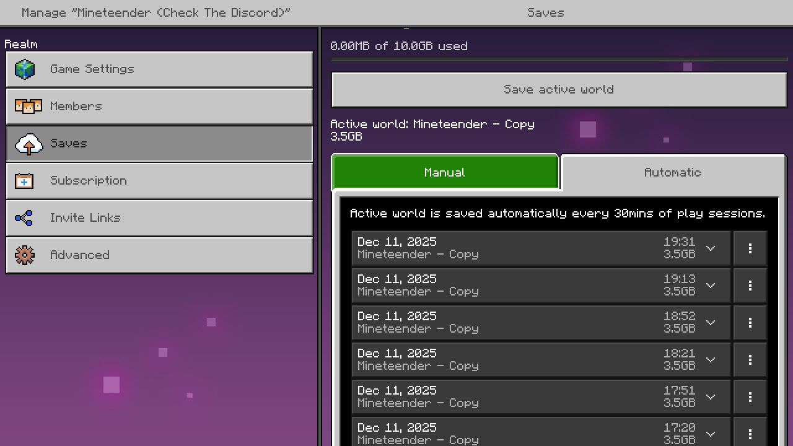
Task: Click the calendar icon beside Subscription
Action: pos(24,181)
